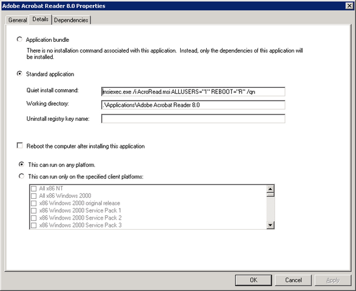Focus the Quiet install command field
Viewport: 356px width, 291px height.
pyautogui.click(x=193, y=92)
